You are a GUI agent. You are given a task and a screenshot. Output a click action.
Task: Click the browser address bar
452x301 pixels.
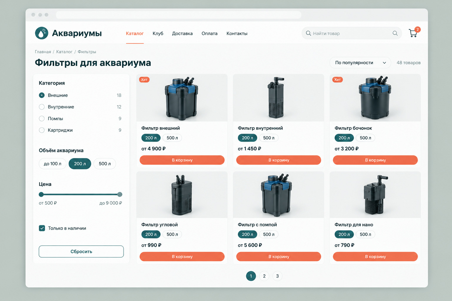point(179,15)
